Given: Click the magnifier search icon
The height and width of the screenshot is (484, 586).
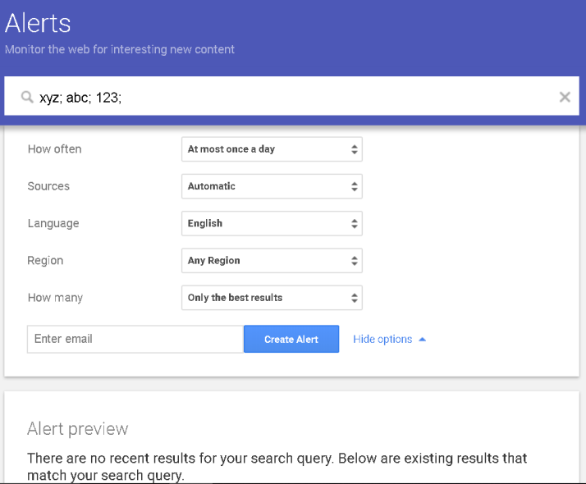Looking at the screenshot, I should 27,97.
